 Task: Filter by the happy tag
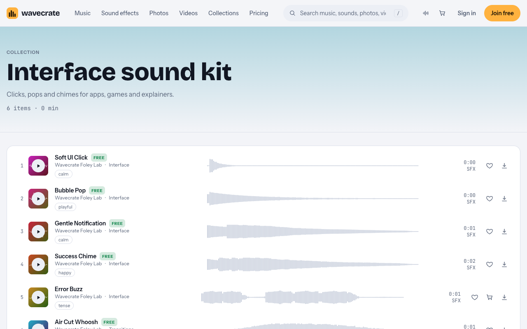[65, 273]
